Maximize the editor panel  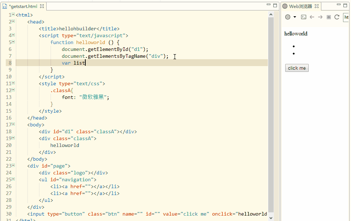pyautogui.click(x=275, y=5)
